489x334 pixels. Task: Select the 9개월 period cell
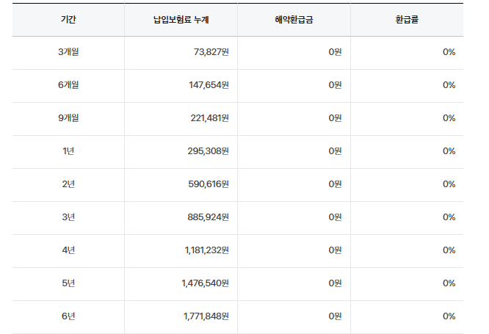click(68, 118)
